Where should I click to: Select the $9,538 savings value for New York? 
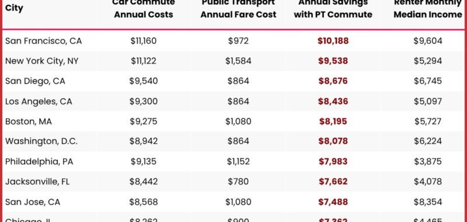[333, 61]
